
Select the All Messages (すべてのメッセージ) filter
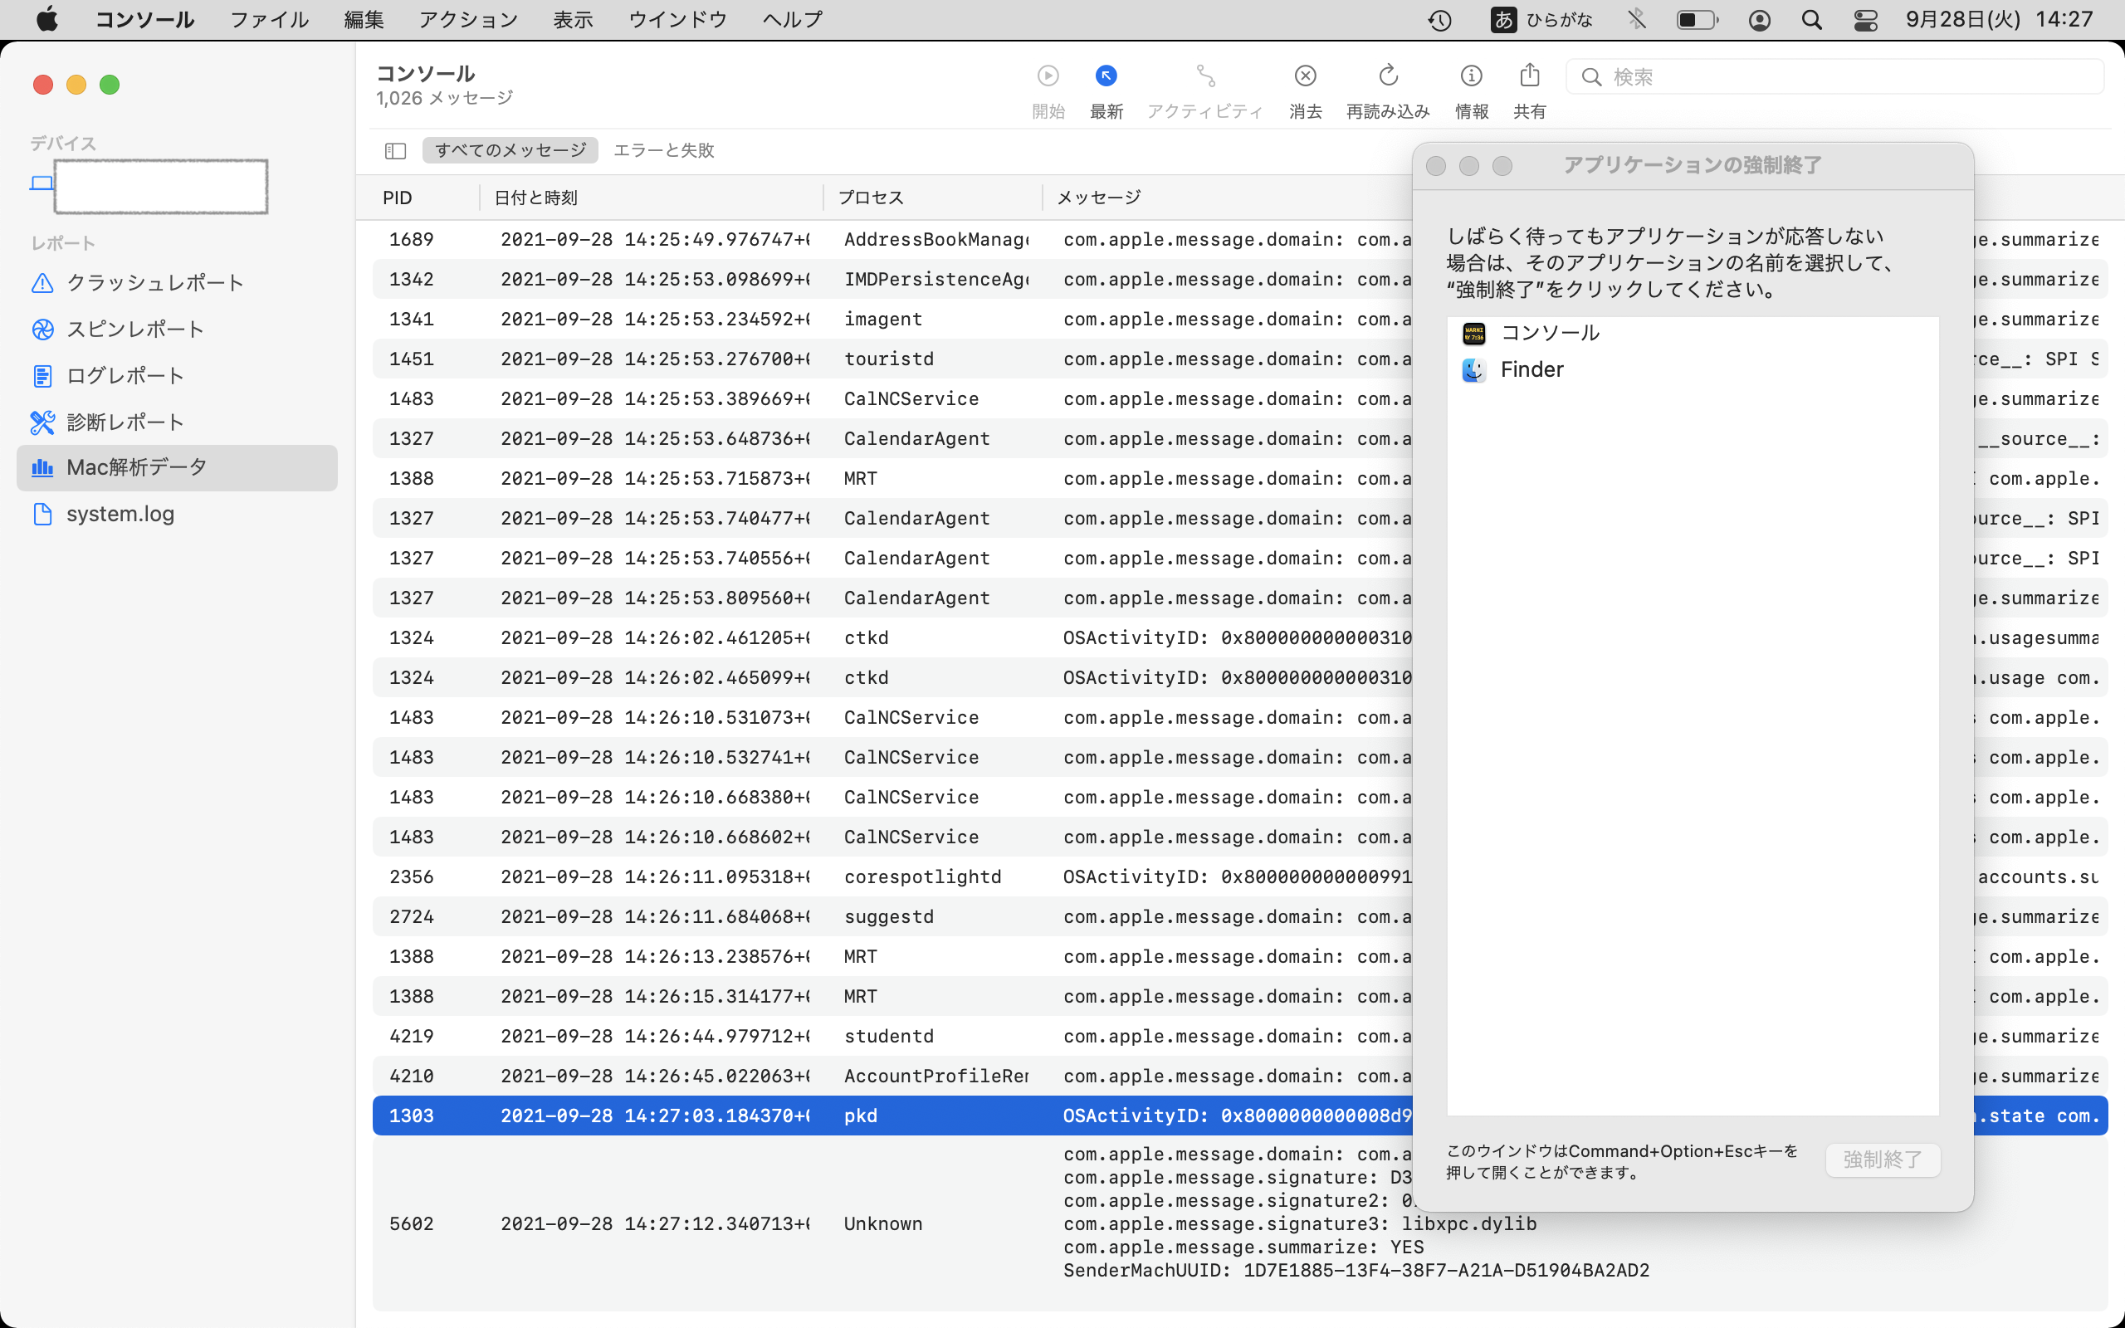[510, 150]
